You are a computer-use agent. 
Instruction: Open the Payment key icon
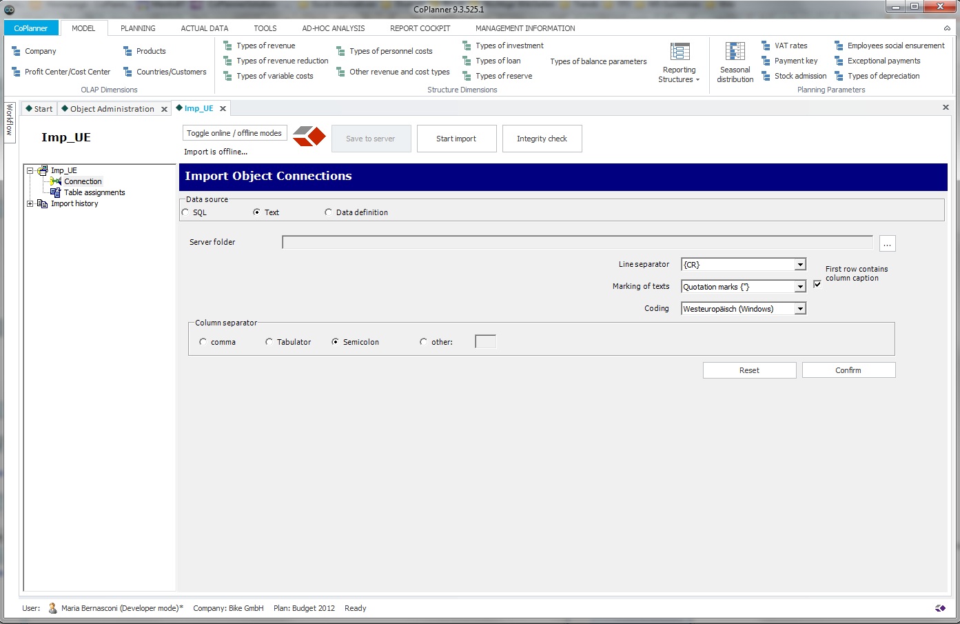coord(766,61)
